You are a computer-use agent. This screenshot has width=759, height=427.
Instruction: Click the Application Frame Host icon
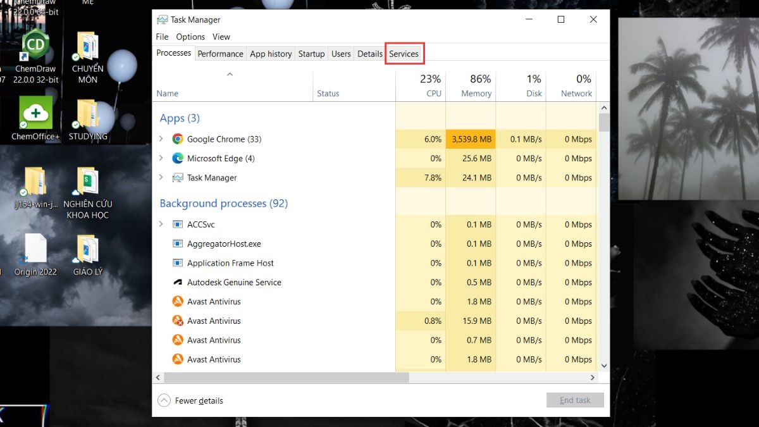click(x=178, y=263)
